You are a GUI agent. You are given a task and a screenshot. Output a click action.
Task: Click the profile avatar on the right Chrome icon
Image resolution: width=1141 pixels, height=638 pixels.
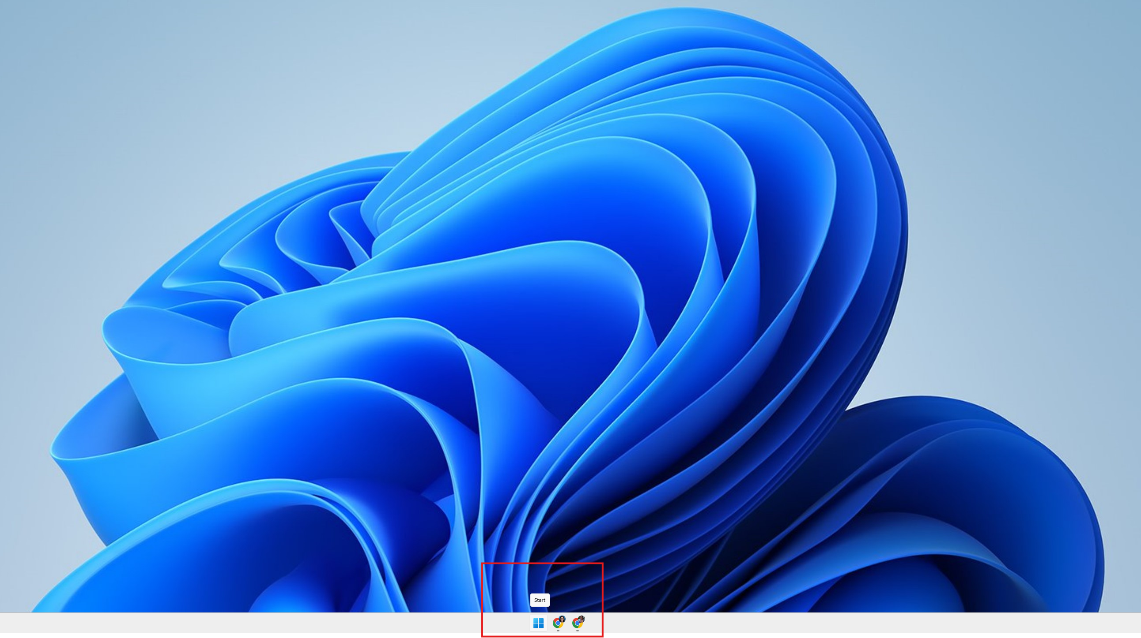(581, 619)
